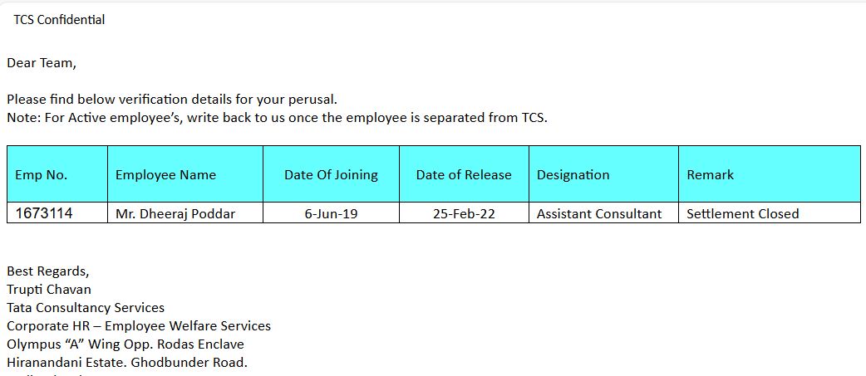Select the Remark column header

pos(711,174)
